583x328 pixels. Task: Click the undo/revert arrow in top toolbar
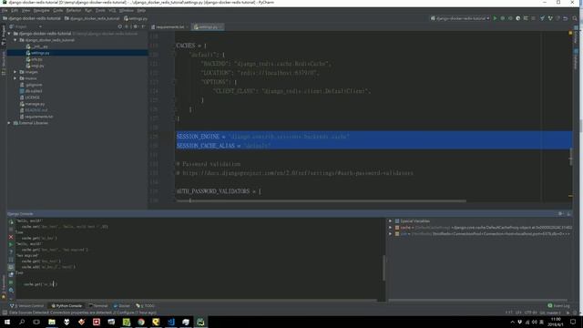tap(565, 18)
